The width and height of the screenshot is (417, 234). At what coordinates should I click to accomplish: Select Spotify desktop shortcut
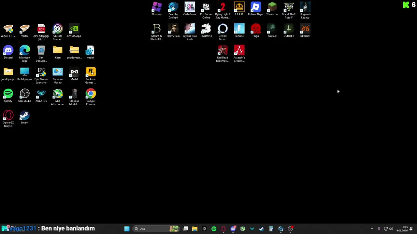(8, 96)
